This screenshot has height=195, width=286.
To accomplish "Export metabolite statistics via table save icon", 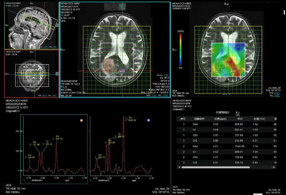I will pyautogui.click(x=238, y=113).
